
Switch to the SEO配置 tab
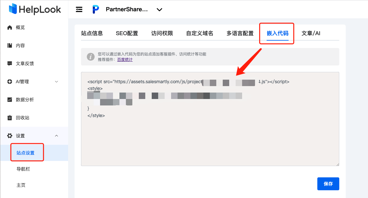(x=127, y=33)
